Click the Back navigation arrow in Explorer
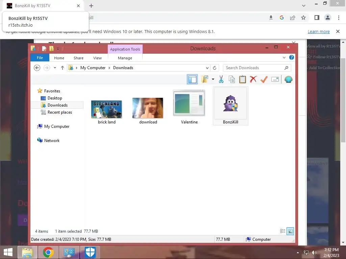The image size is (346, 259). coord(37,68)
